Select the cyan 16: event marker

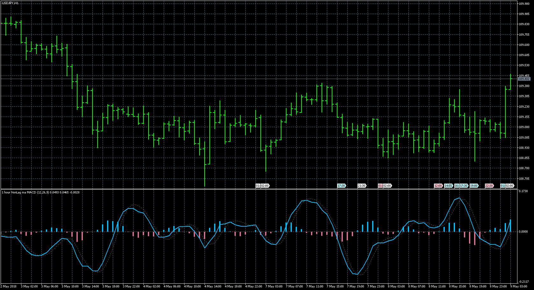[457, 186]
